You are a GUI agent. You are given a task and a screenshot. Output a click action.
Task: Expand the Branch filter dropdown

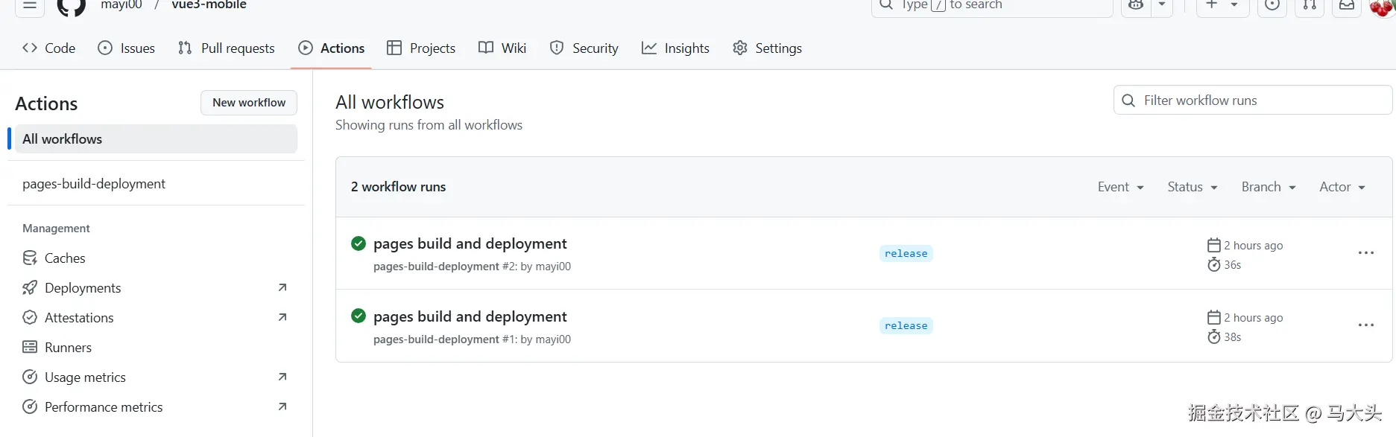pos(1268,187)
